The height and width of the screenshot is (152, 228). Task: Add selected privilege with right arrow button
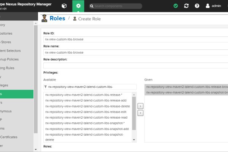[x=140, y=106]
